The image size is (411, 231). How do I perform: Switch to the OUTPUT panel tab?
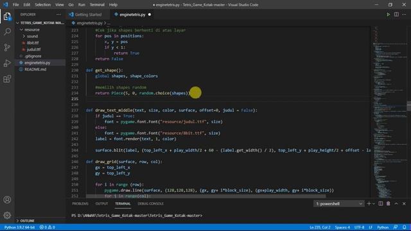(x=101, y=203)
